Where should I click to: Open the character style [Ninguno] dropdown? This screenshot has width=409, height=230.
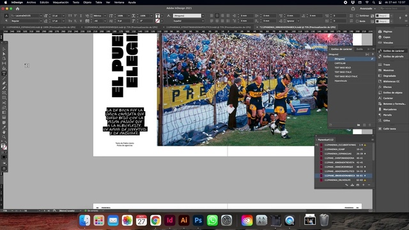pos(203,15)
